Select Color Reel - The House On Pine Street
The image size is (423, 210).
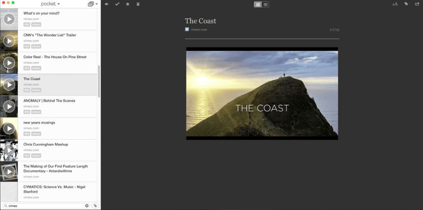55,57
